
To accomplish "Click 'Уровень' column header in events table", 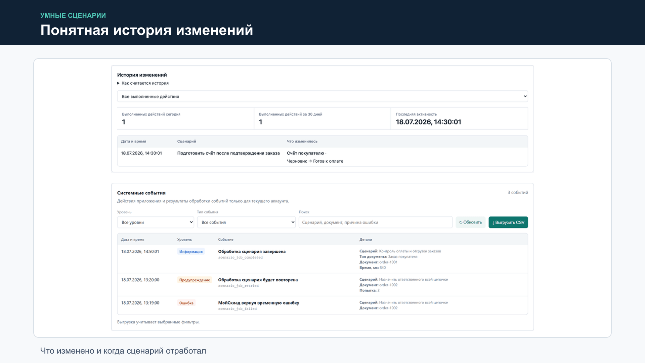I will click(184, 240).
